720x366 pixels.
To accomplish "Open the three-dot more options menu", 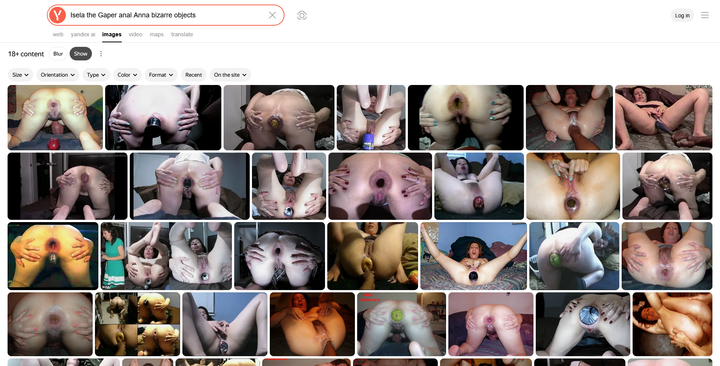I will pyautogui.click(x=101, y=54).
